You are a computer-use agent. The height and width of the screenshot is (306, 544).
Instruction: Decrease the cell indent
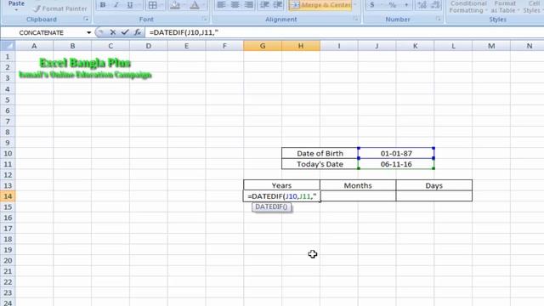264,5
